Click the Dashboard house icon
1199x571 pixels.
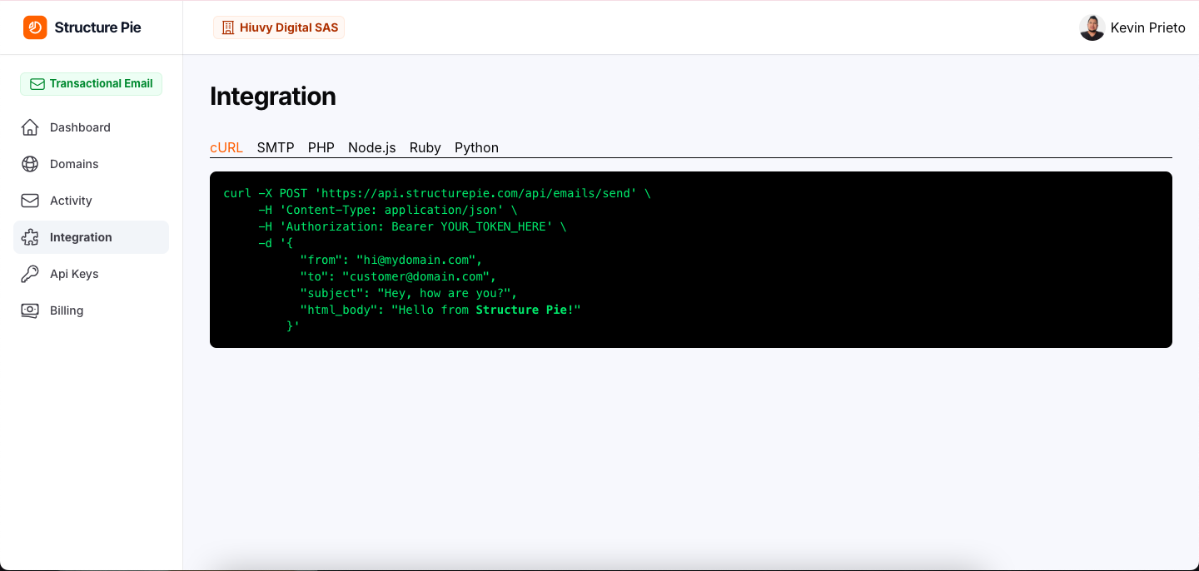coord(30,127)
